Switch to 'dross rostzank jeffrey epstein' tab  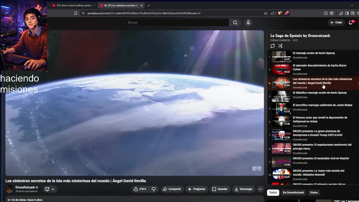point(73,5)
